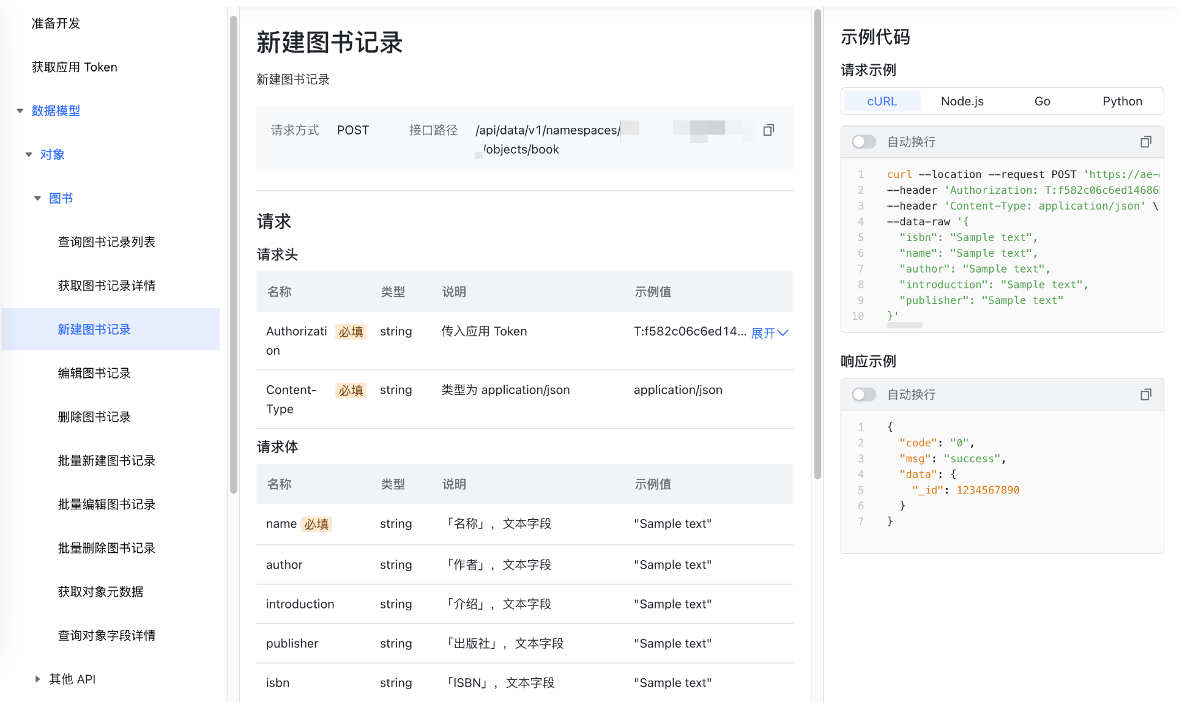Copy the API path with copy icon
1179x702 pixels.
click(768, 130)
